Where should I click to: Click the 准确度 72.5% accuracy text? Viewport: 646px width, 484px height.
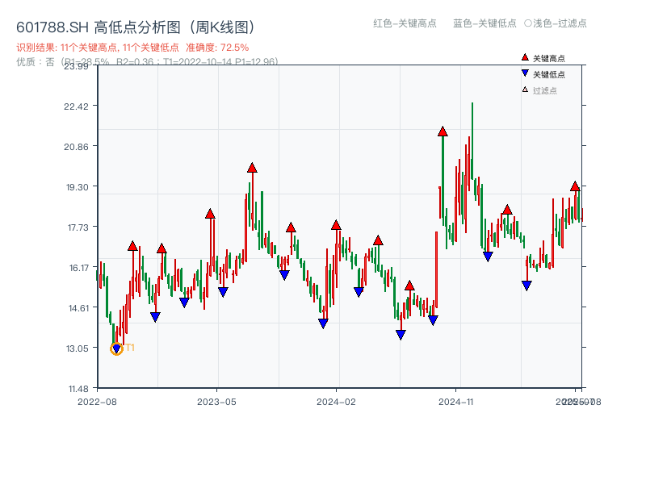(217, 47)
